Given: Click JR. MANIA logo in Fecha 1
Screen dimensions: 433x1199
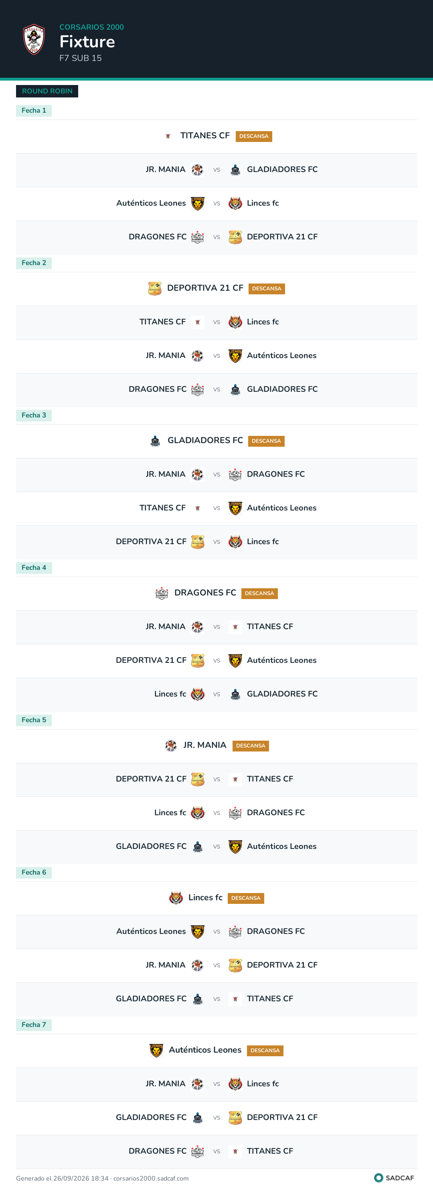Looking at the screenshot, I should tap(197, 170).
